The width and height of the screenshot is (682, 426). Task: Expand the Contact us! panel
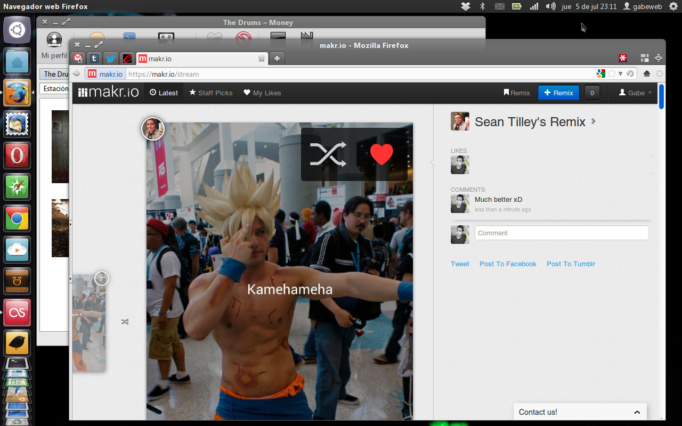tap(580, 412)
